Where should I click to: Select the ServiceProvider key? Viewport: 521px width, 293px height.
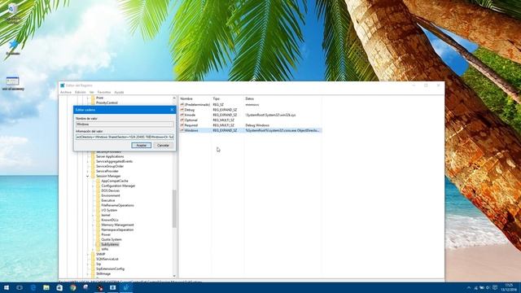[x=107, y=171]
